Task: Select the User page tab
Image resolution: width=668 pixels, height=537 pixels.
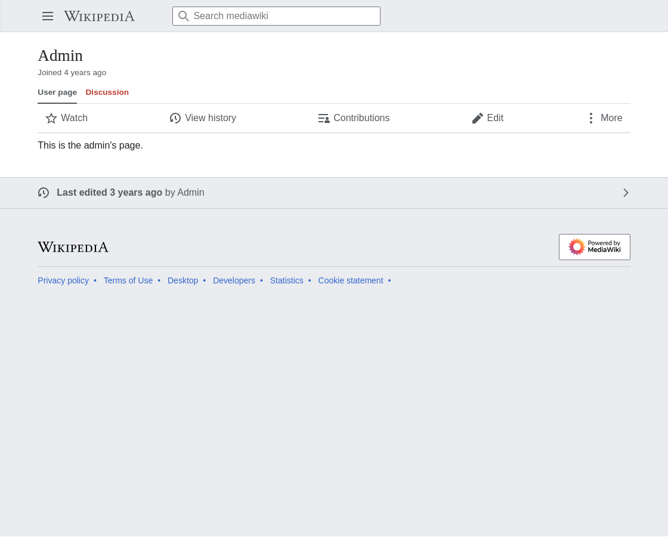Action: (x=57, y=92)
